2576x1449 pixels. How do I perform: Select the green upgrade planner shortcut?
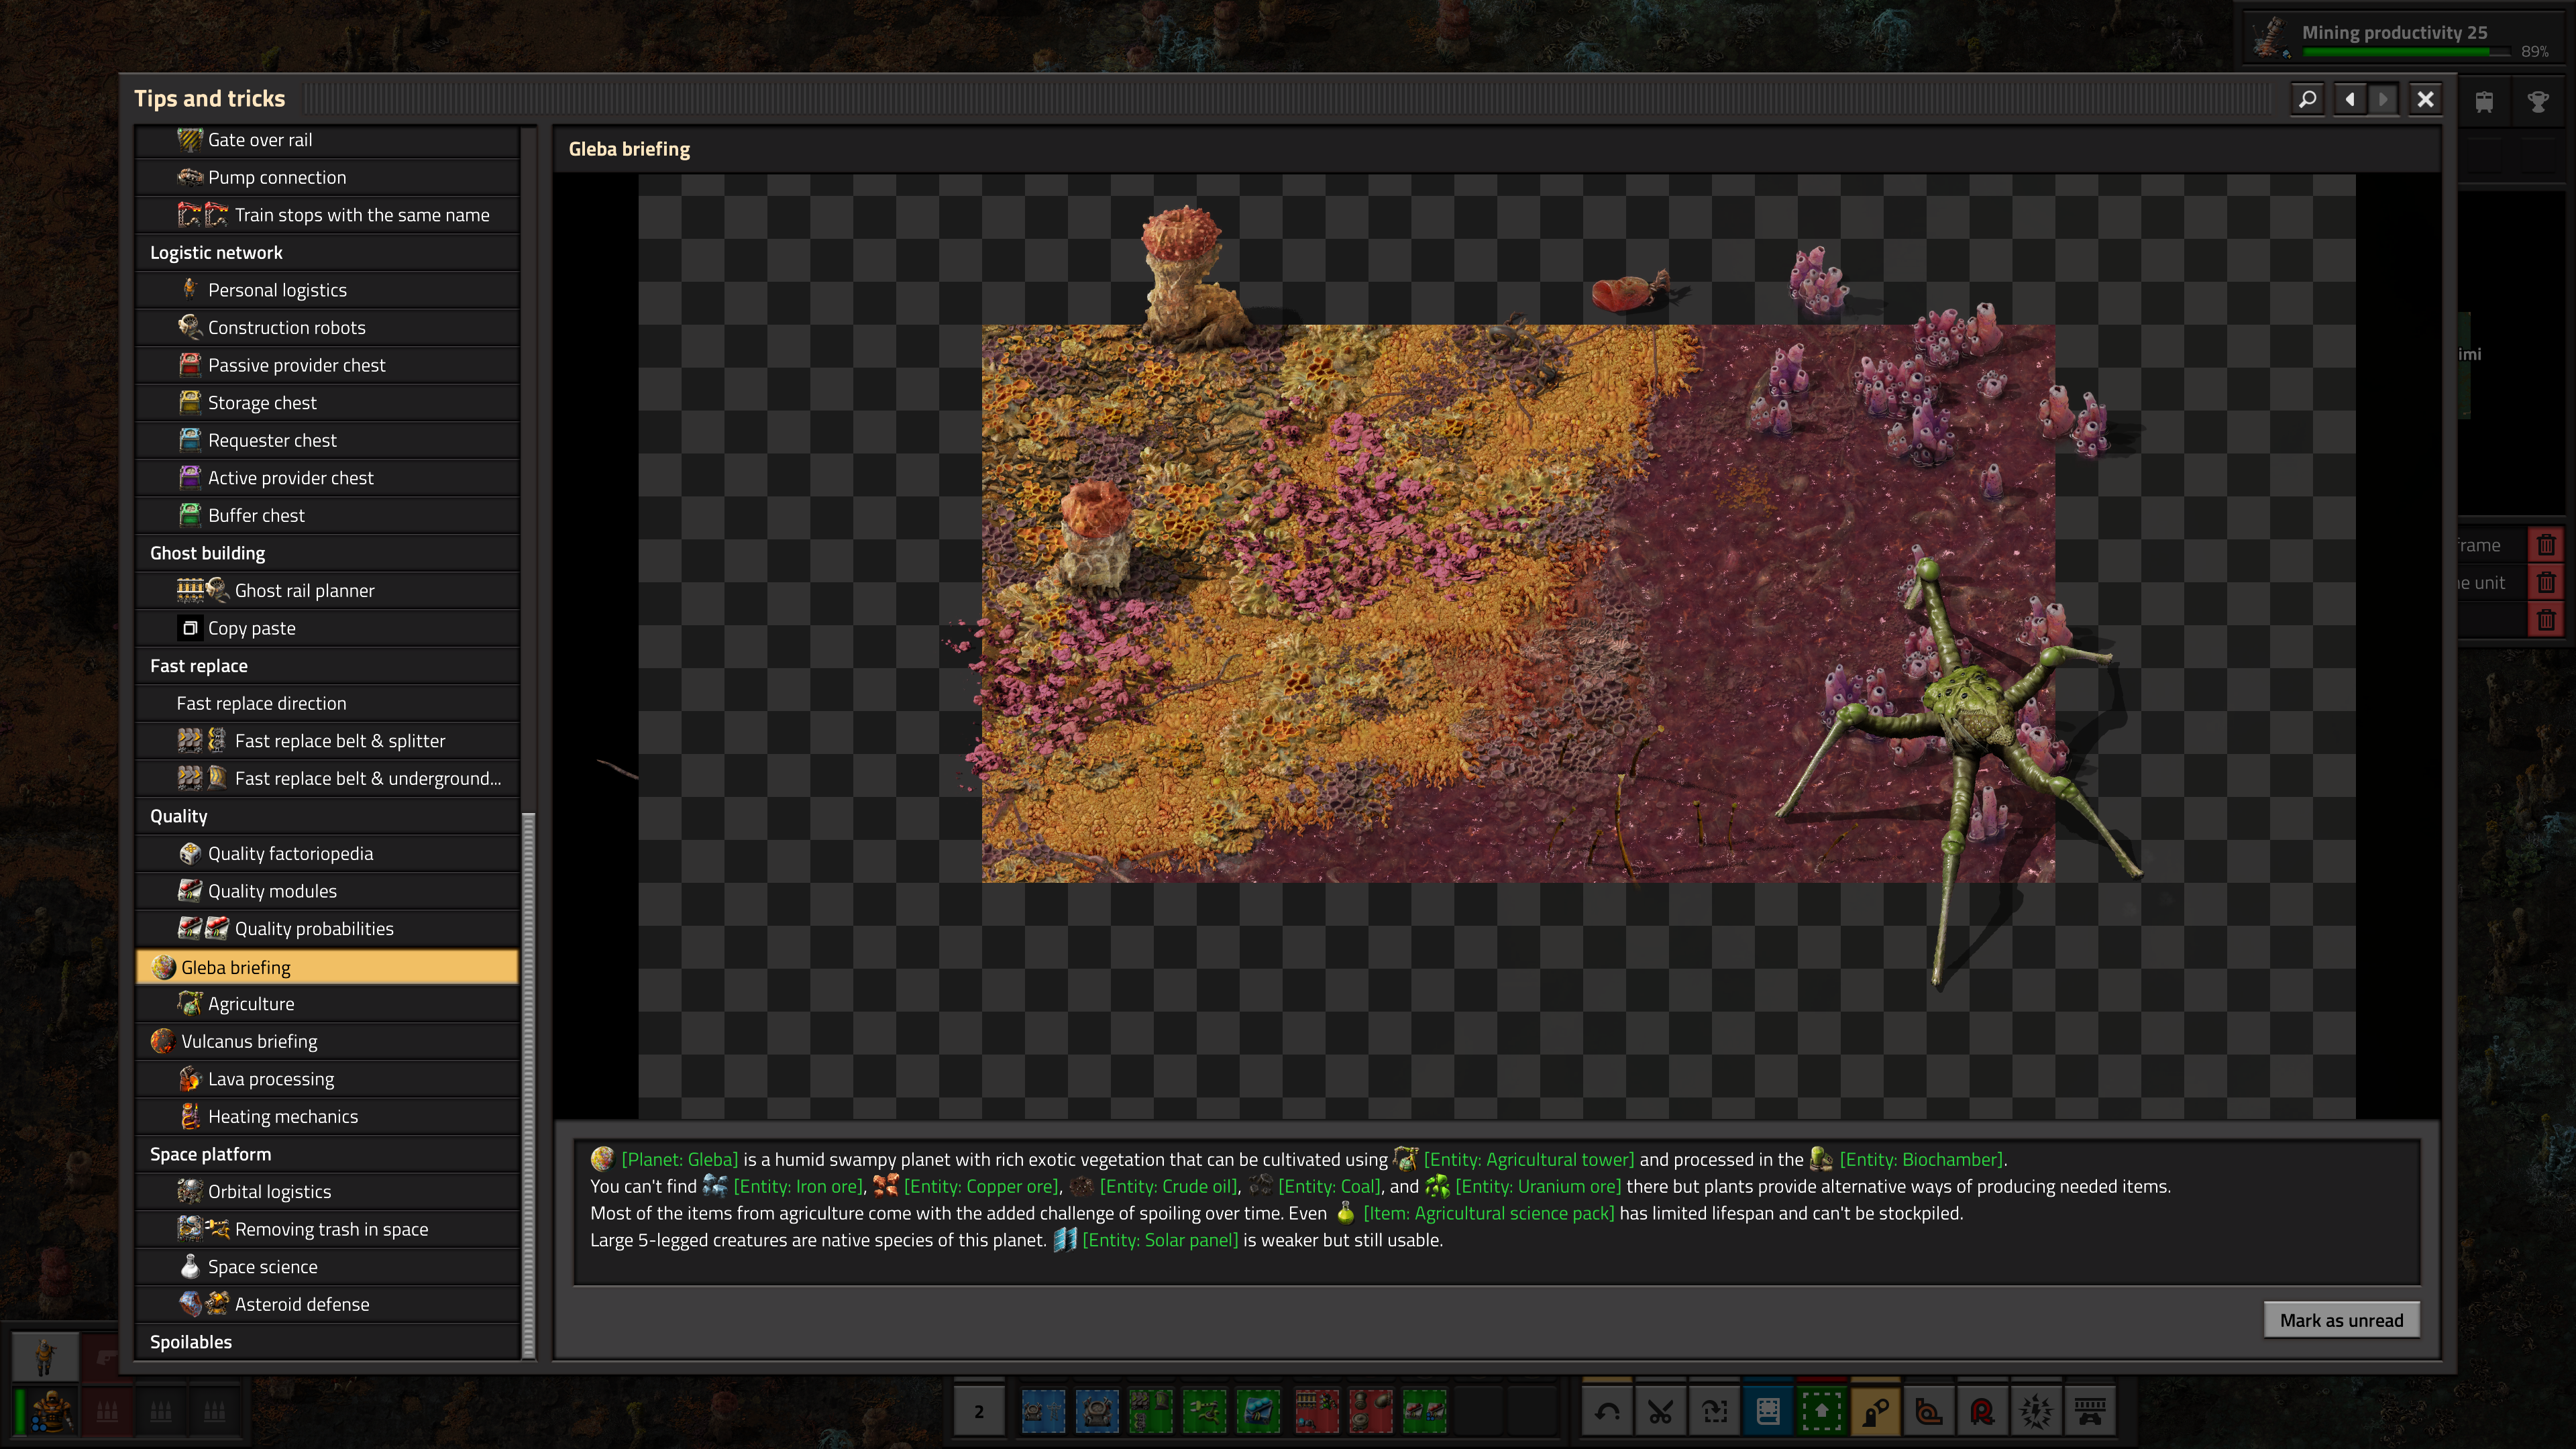(x=1822, y=1411)
